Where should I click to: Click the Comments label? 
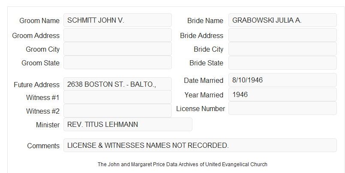[x=43, y=146]
